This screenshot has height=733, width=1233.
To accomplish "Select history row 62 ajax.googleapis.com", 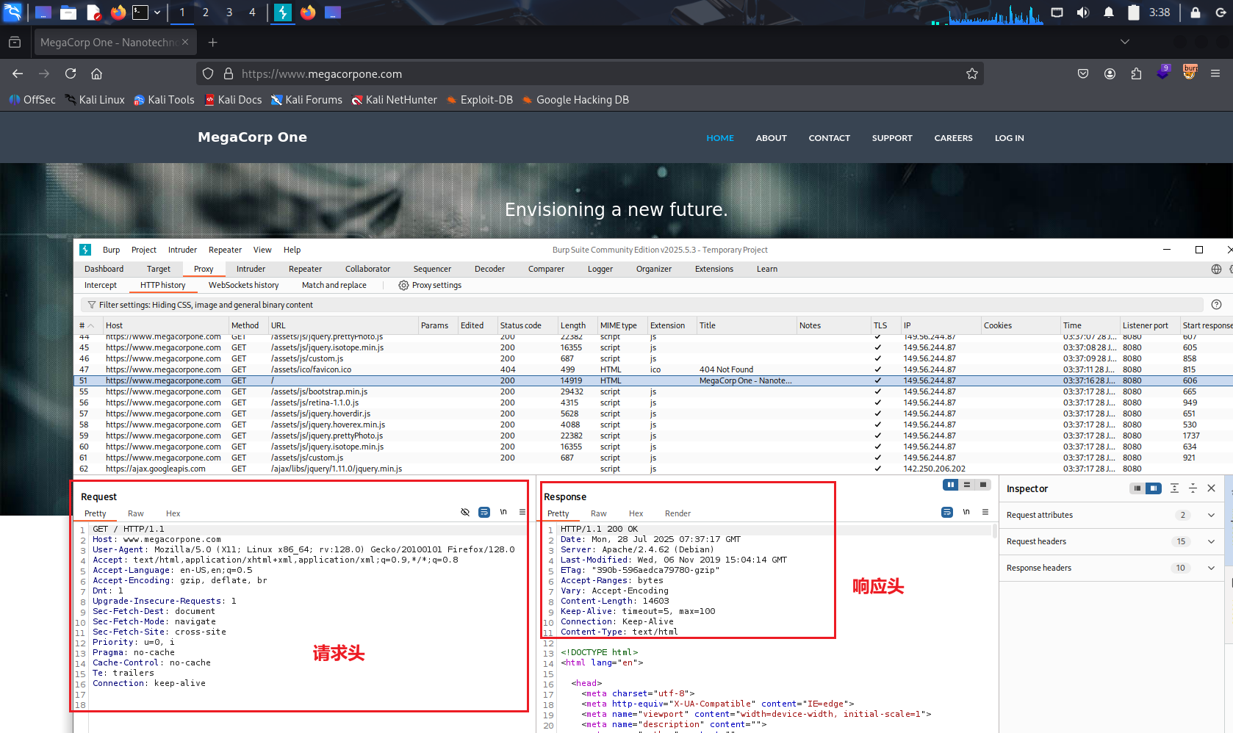I will point(653,469).
